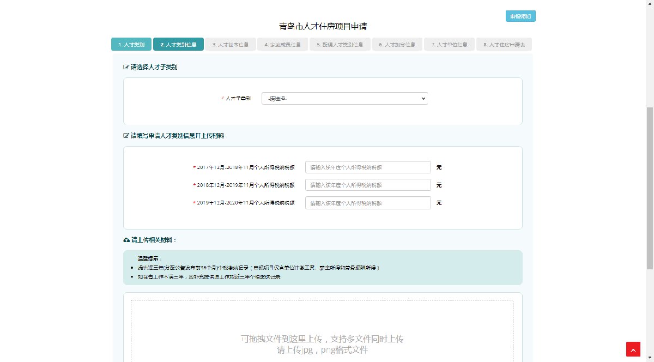Click the page vertical scrollbar thumb

[650, 188]
